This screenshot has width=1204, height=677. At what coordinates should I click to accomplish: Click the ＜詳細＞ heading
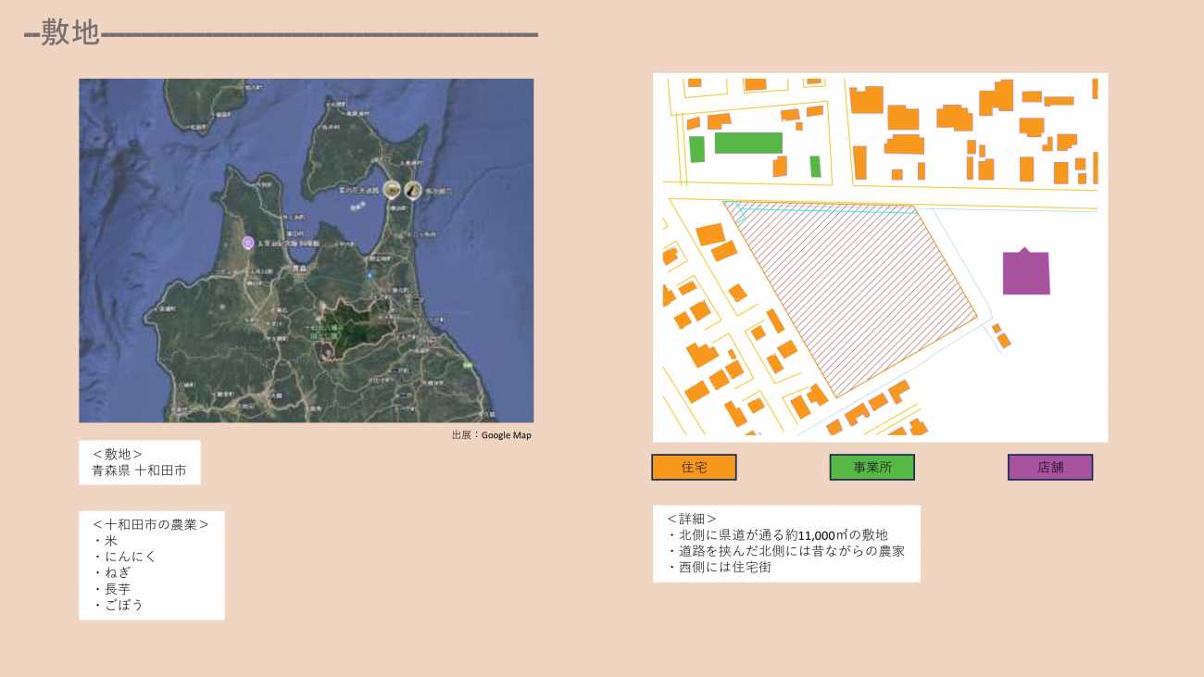click(692, 518)
